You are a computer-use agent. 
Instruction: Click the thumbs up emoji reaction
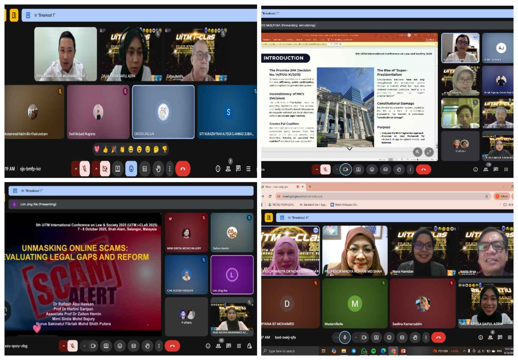point(105,149)
